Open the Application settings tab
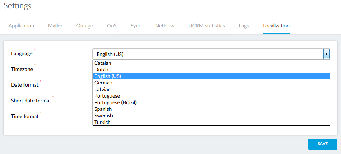The width and height of the screenshot is (341, 154). point(21,26)
